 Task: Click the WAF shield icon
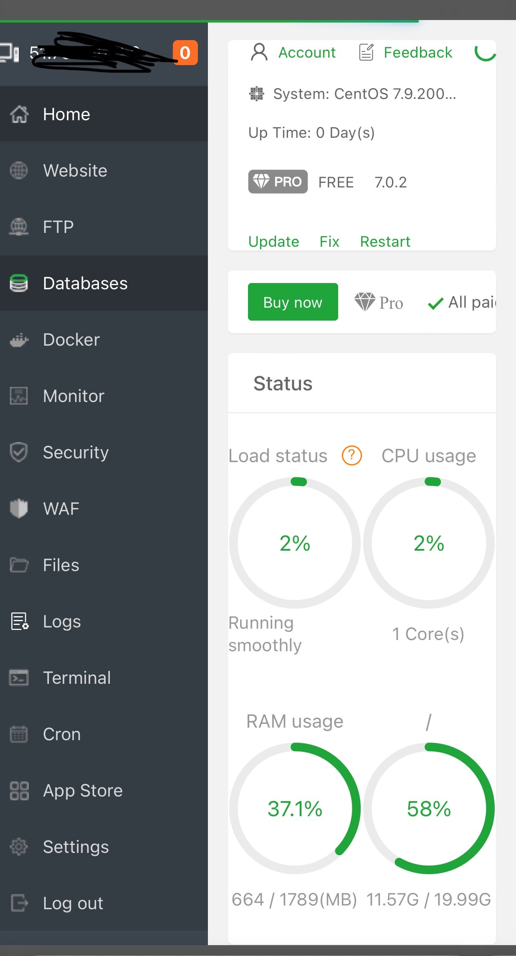click(x=19, y=508)
